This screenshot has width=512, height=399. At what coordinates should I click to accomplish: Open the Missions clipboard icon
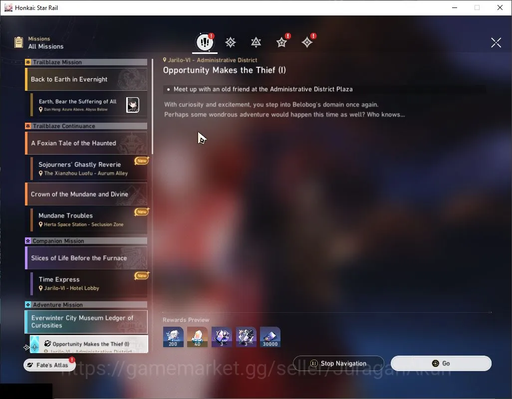pyautogui.click(x=18, y=42)
